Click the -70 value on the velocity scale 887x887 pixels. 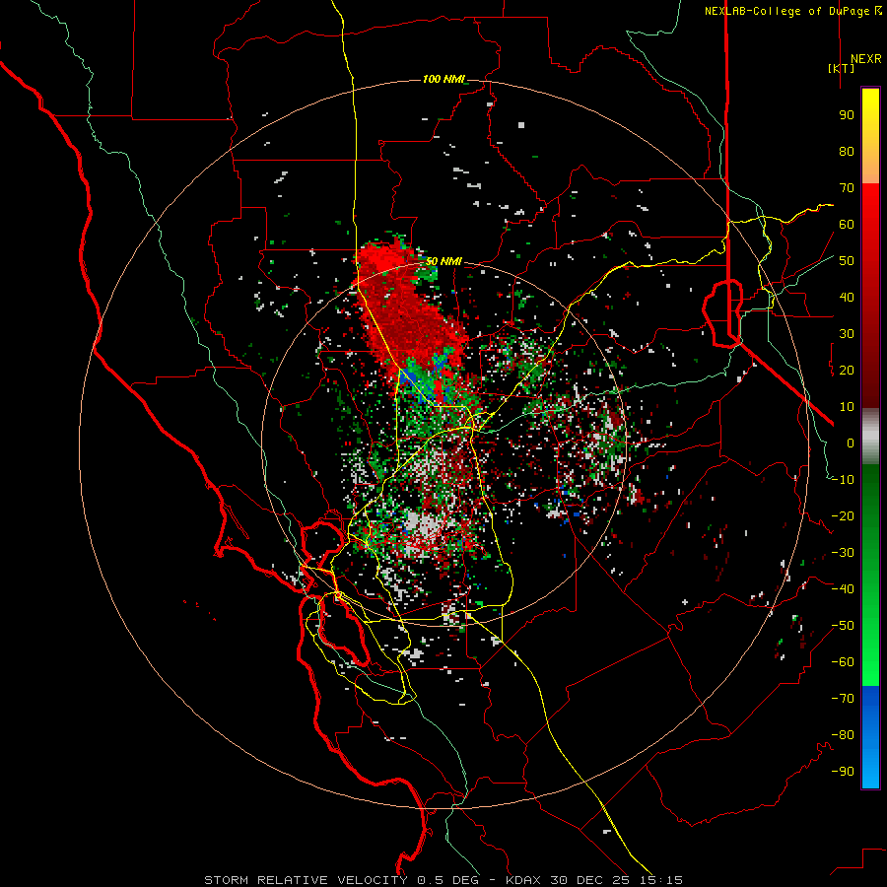point(843,699)
